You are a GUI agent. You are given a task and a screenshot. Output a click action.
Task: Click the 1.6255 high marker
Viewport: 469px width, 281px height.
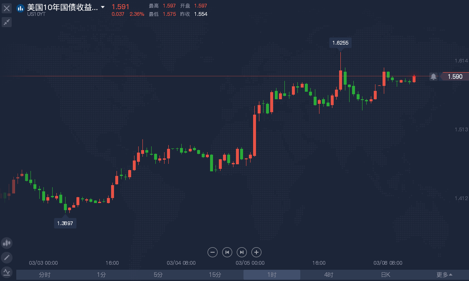tap(340, 43)
